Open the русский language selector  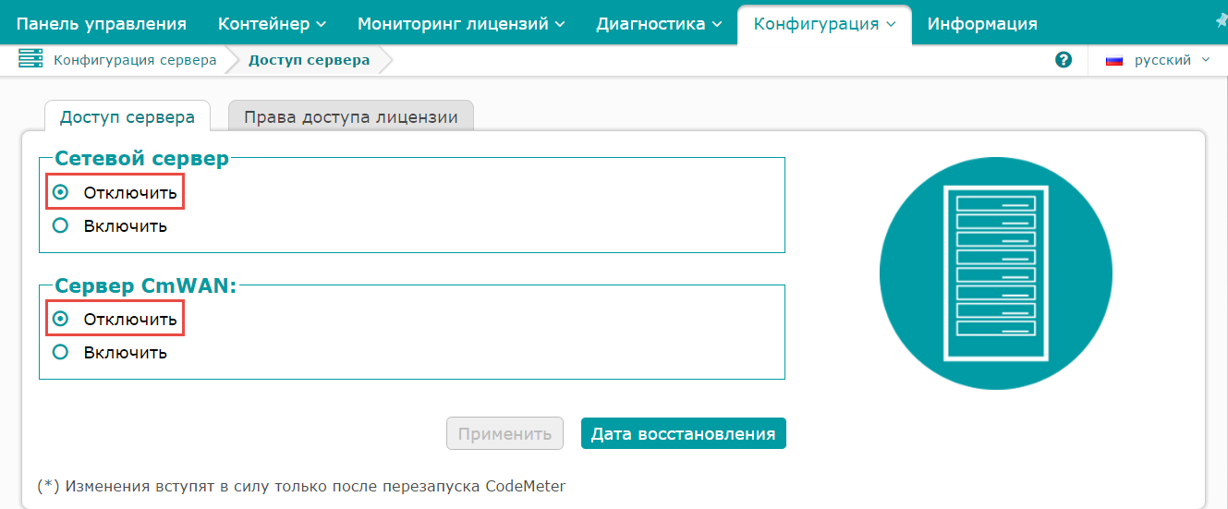coord(1171,60)
